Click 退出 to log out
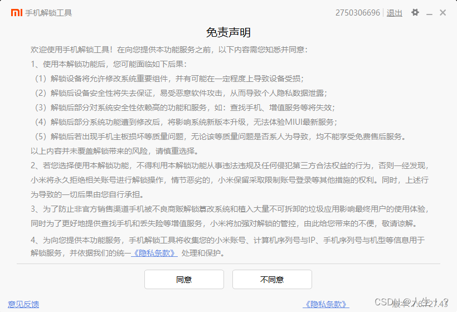 pyautogui.click(x=395, y=13)
